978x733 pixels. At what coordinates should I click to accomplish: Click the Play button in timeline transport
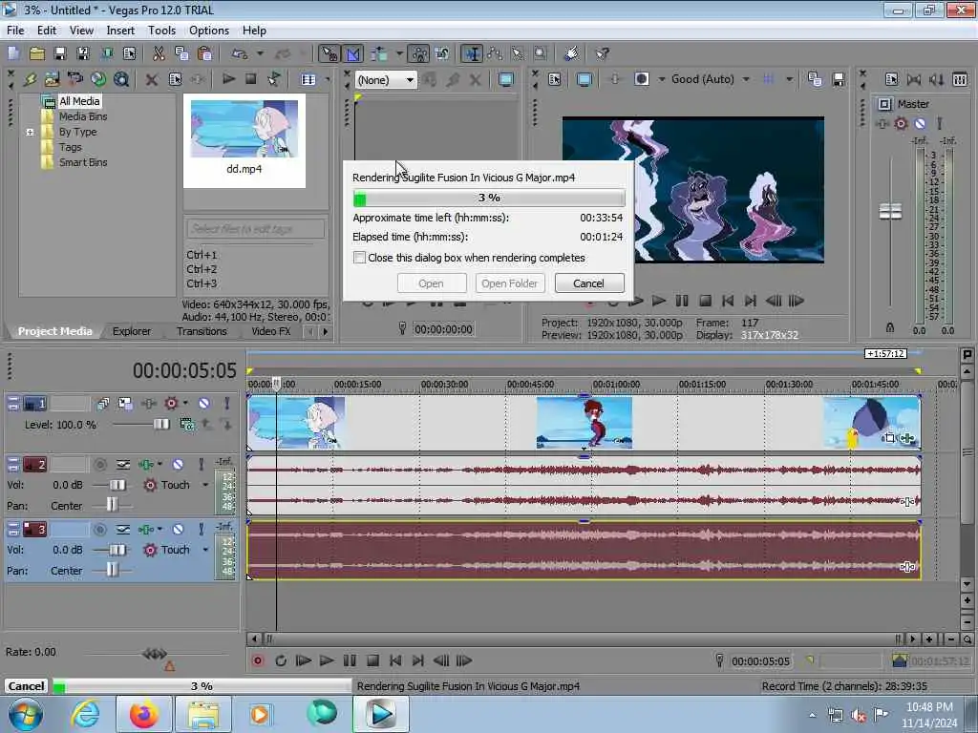click(x=327, y=660)
